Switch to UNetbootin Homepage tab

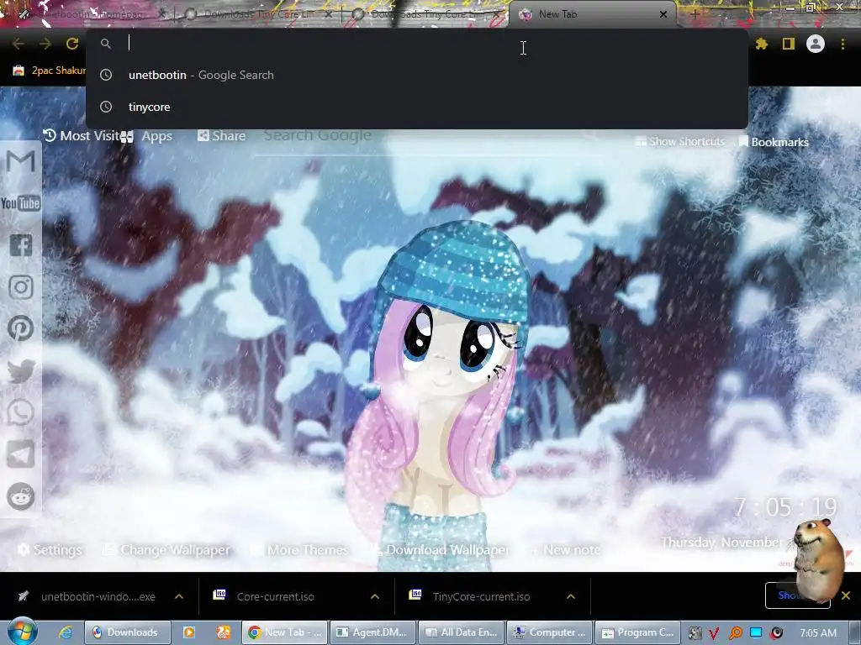click(91, 14)
